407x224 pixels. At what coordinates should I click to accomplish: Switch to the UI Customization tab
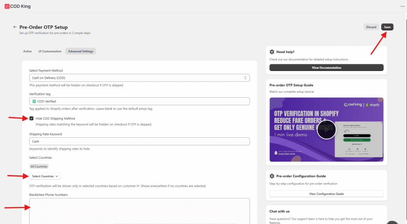coord(50,51)
